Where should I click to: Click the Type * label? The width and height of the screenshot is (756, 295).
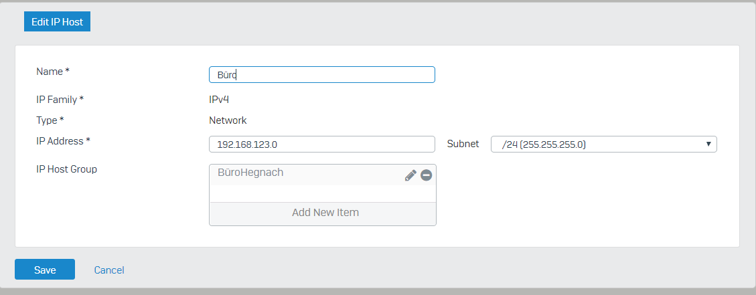coord(50,120)
